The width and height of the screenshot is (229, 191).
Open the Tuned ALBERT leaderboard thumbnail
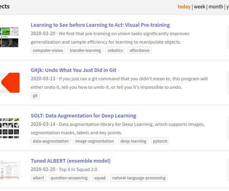(10, 170)
